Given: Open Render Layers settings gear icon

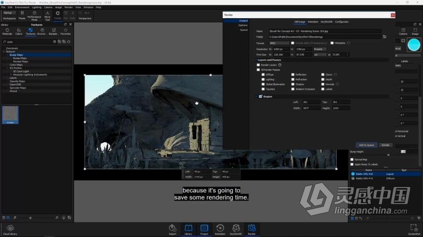Looking at the screenshot, I should (x=280, y=65).
